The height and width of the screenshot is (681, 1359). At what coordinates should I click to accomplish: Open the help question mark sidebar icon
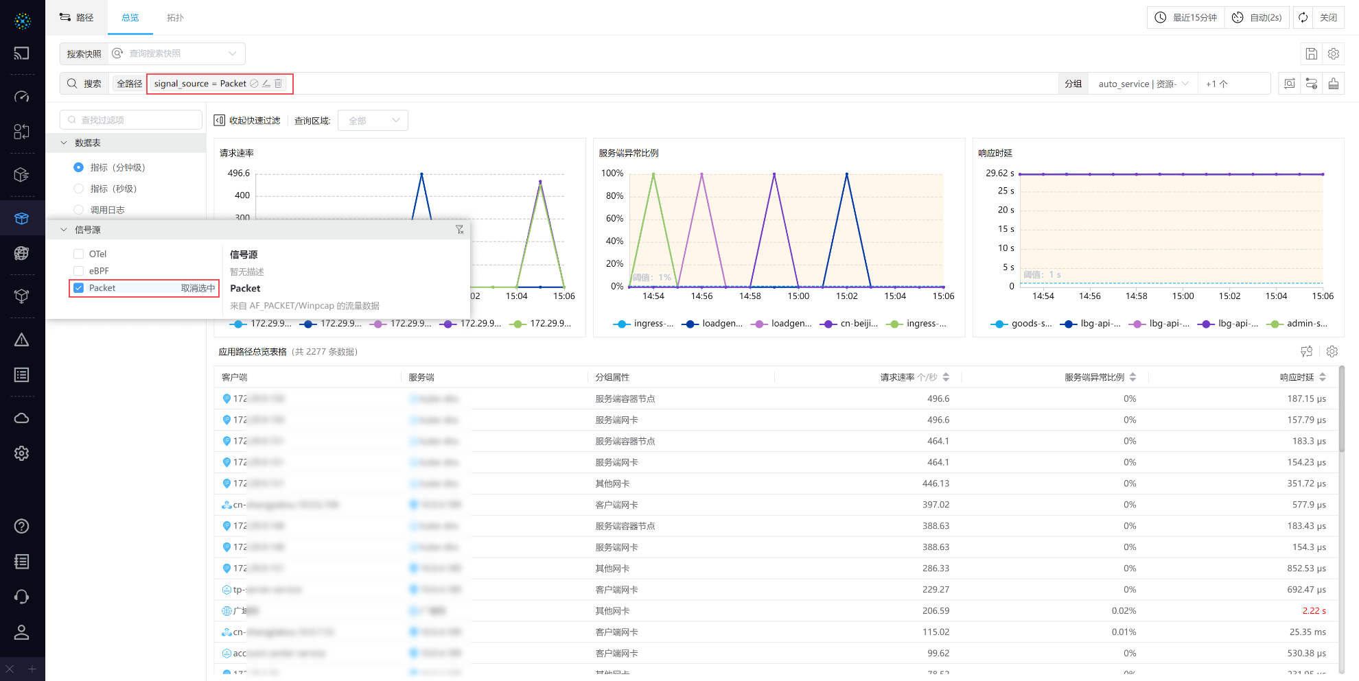click(22, 526)
